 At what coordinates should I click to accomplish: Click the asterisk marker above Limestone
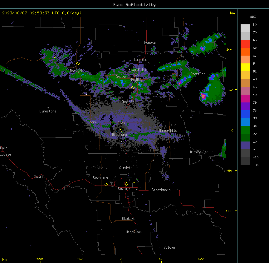[48, 108]
